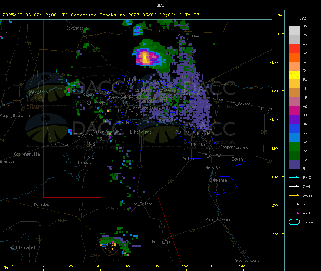Select the yellow color band by 51 dBZ

coord(294,75)
